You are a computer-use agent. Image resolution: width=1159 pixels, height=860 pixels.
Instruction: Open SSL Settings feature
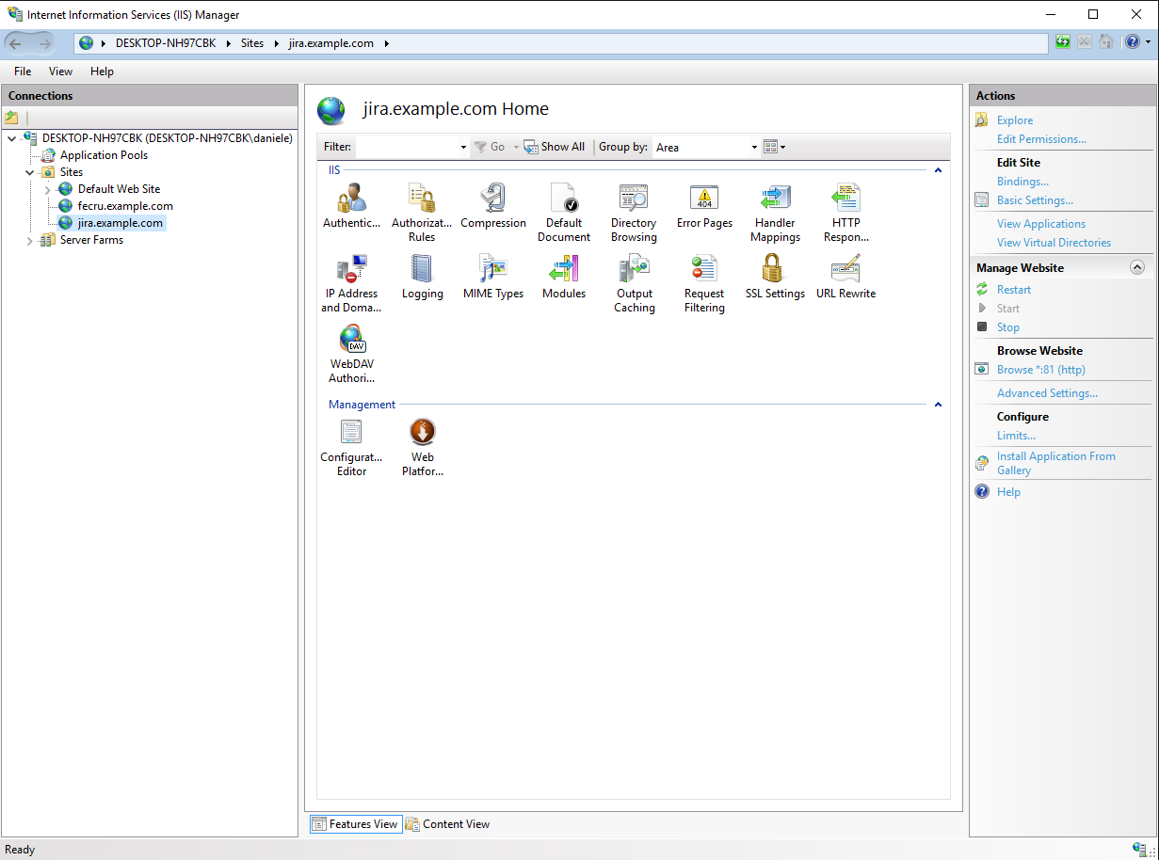pos(775,278)
